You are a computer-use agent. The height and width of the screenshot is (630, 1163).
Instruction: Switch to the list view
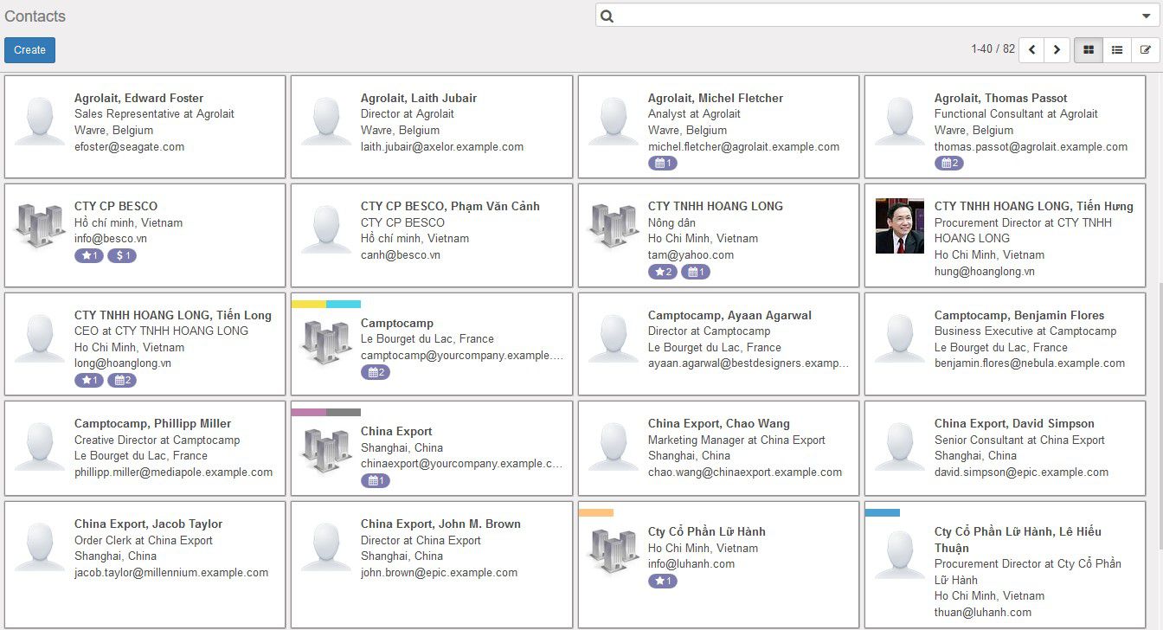tap(1116, 49)
